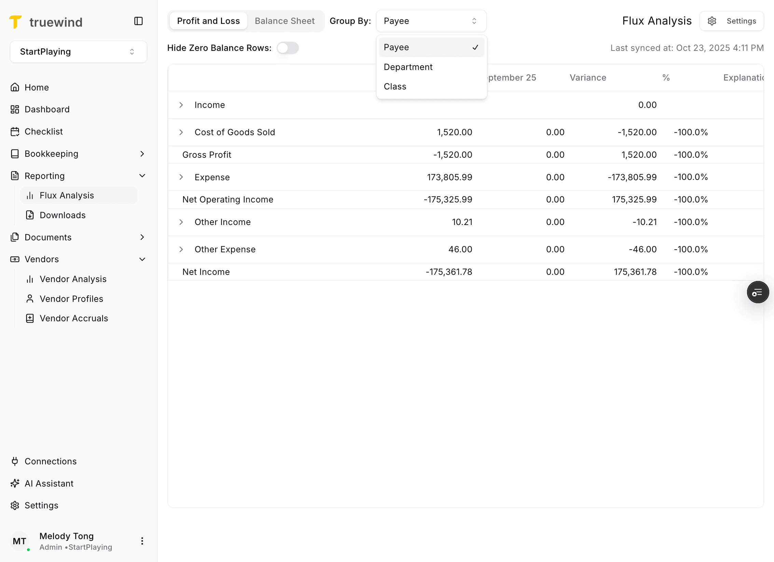
Task: Click the truewind logo icon
Action: click(15, 22)
